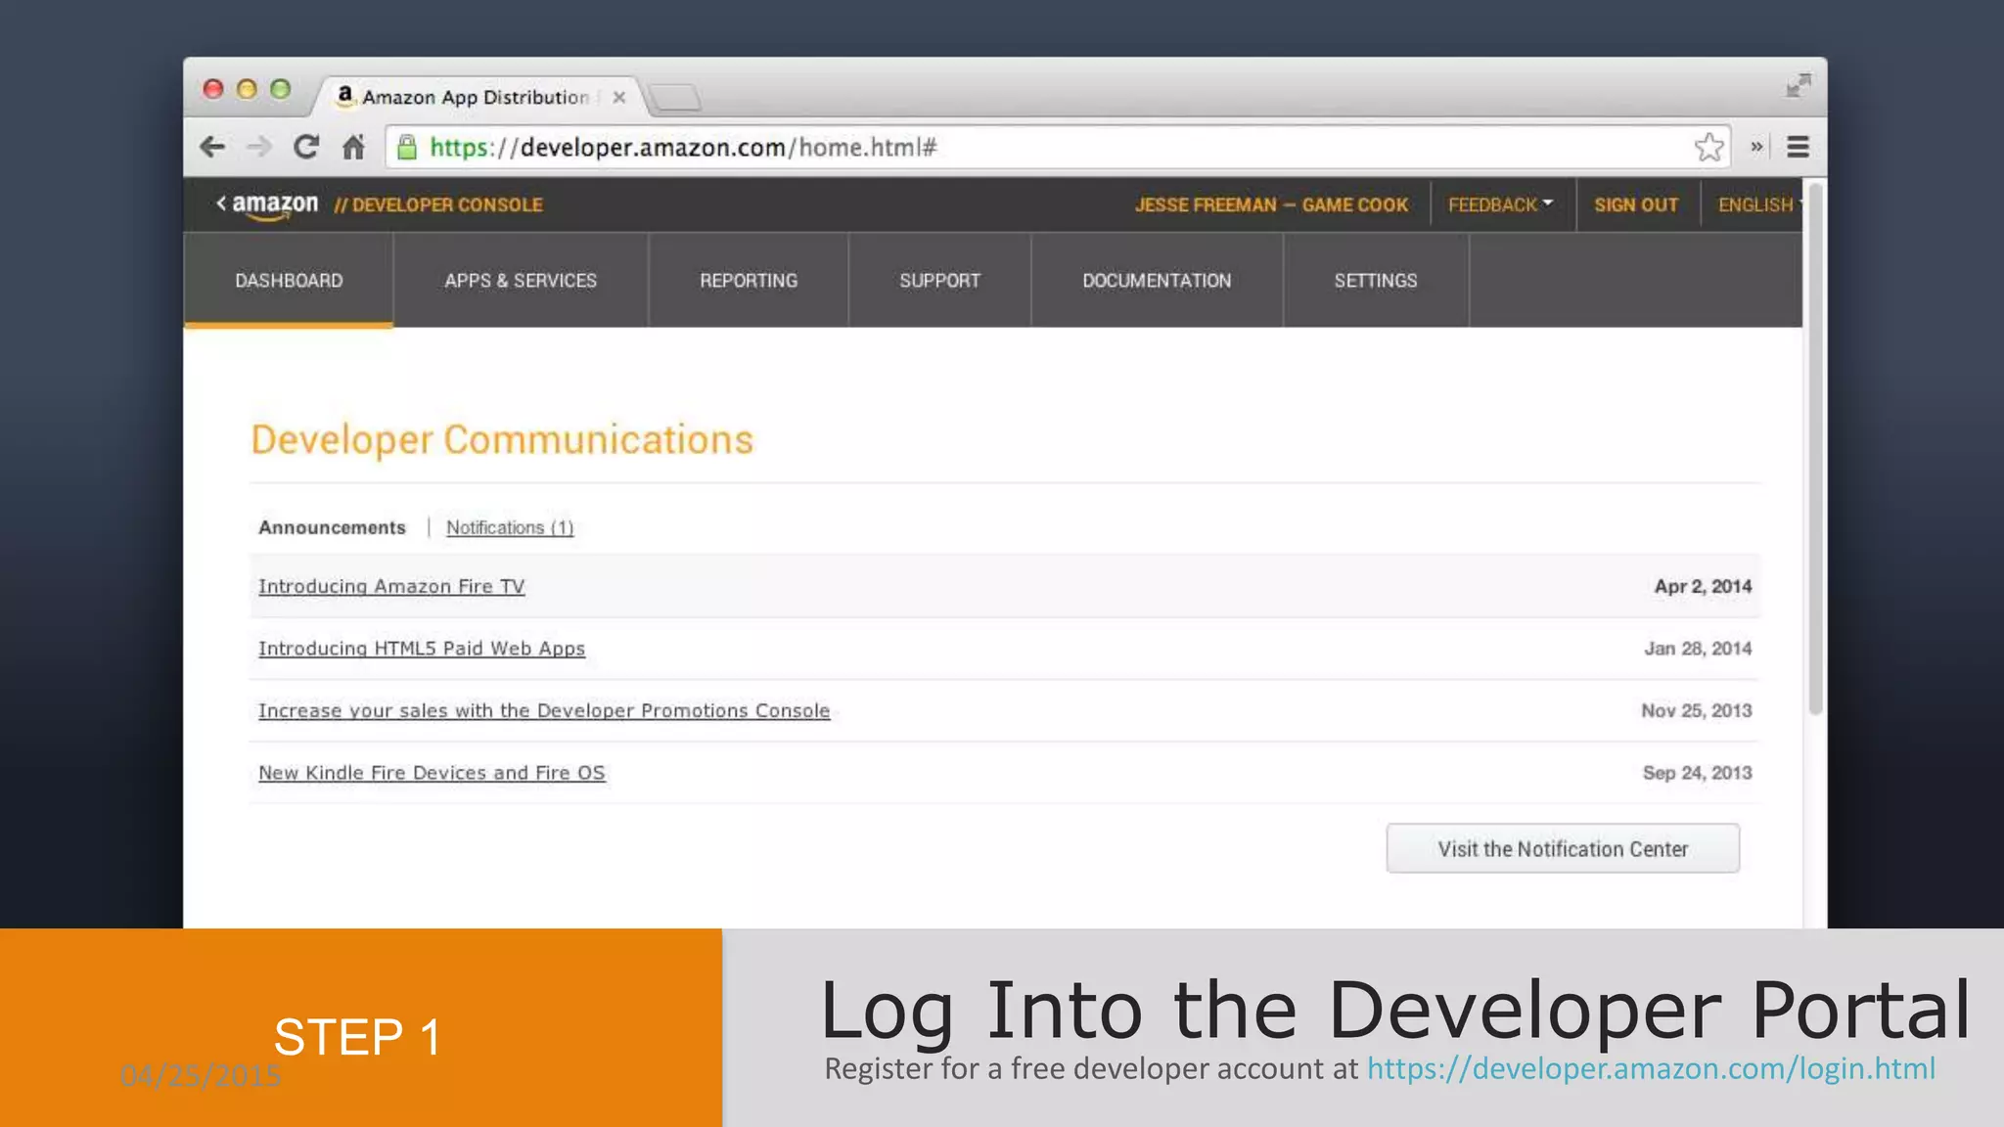Click the Jan 28, 2014 date
The image size is (2004, 1127).
(1698, 649)
